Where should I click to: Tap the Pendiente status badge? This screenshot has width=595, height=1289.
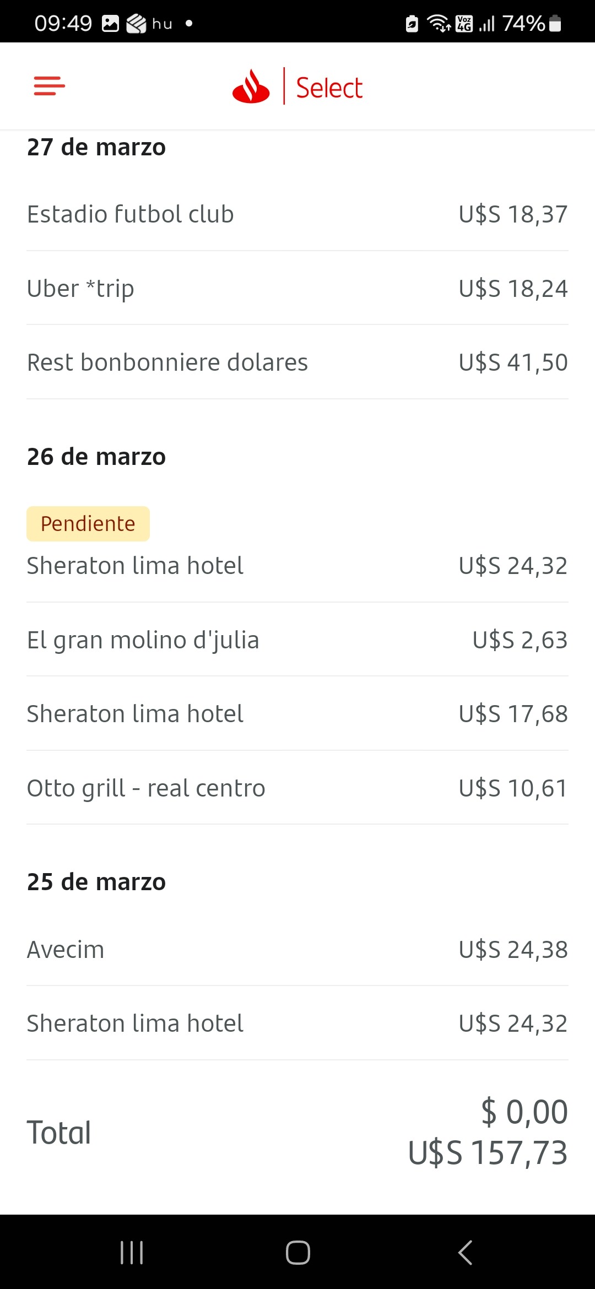tap(88, 523)
